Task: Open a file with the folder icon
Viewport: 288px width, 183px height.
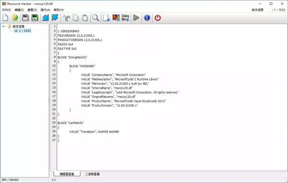Action: click(x=15, y=18)
